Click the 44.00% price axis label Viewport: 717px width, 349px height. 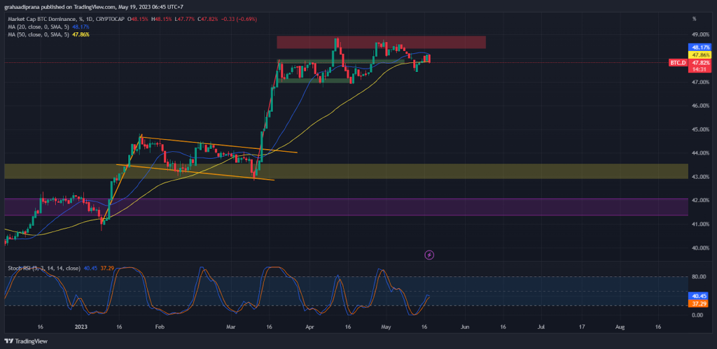700,153
